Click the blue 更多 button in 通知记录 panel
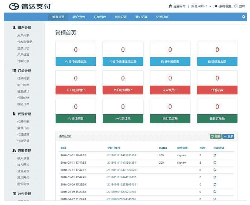 pyautogui.click(x=228, y=137)
